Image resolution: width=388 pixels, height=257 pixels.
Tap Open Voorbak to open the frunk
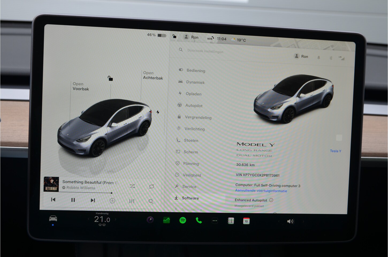[81, 86]
